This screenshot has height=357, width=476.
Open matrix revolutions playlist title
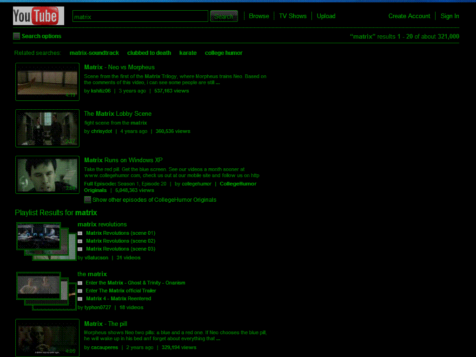coord(102,225)
